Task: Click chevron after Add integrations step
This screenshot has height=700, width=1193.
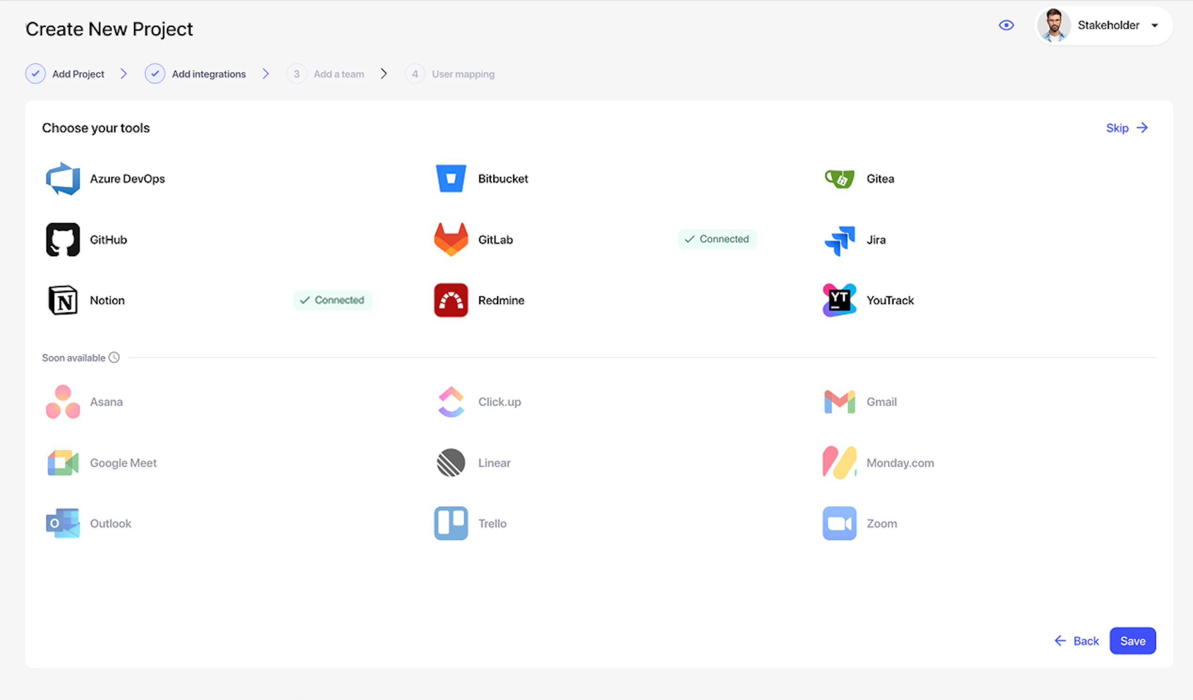Action: point(266,74)
